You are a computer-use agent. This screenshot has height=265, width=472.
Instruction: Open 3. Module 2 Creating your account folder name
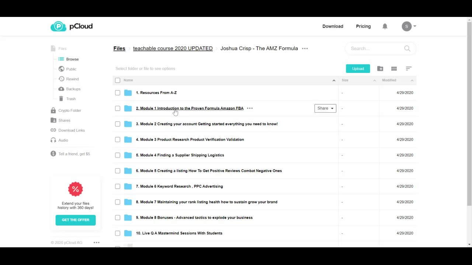coord(206,124)
